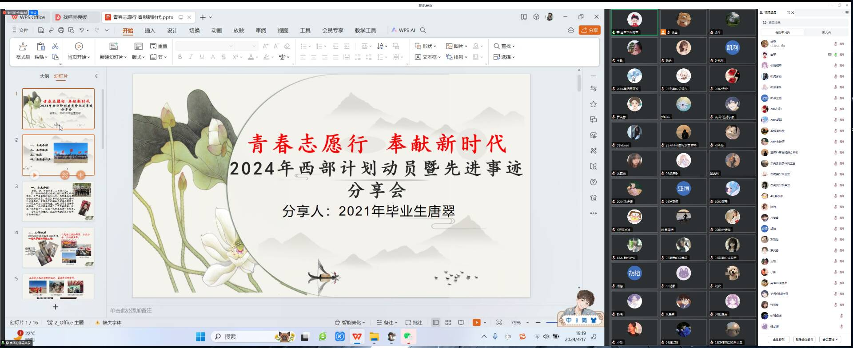Select slide 3 thumbnail
The height and width of the screenshot is (348, 853).
coord(58,201)
